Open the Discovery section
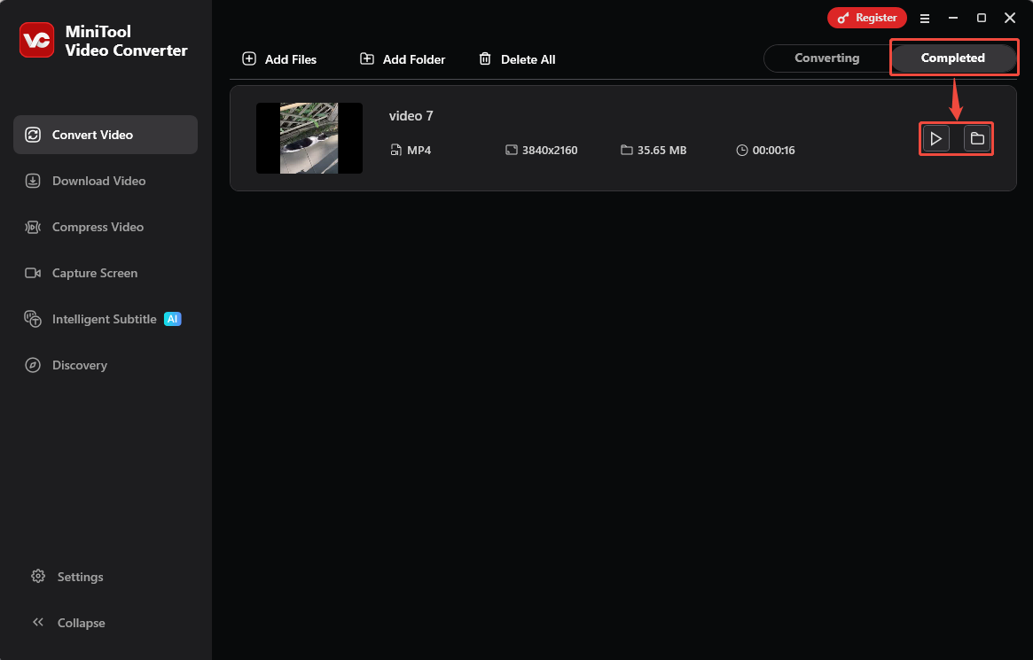The image size is (1033, 660). tap(33, 365)
